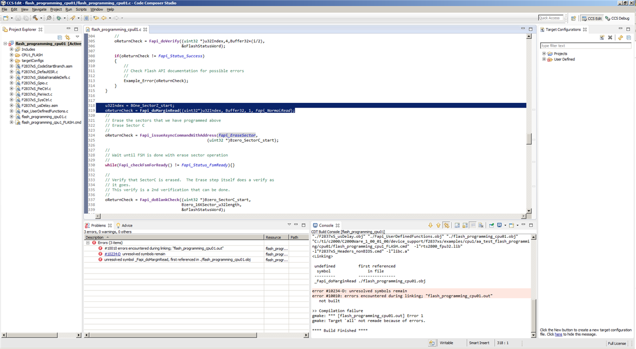This screenshot has width=636, height=349.
Task: Collapse the Errors (3 items) group
Action: coord(88,242)
